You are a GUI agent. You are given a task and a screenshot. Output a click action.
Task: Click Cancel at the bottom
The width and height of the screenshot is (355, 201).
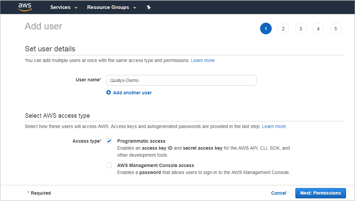click(x=278, y=193)
